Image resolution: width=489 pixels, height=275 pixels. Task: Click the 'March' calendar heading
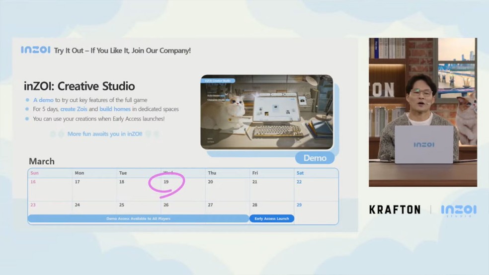[x=42, y=161]
